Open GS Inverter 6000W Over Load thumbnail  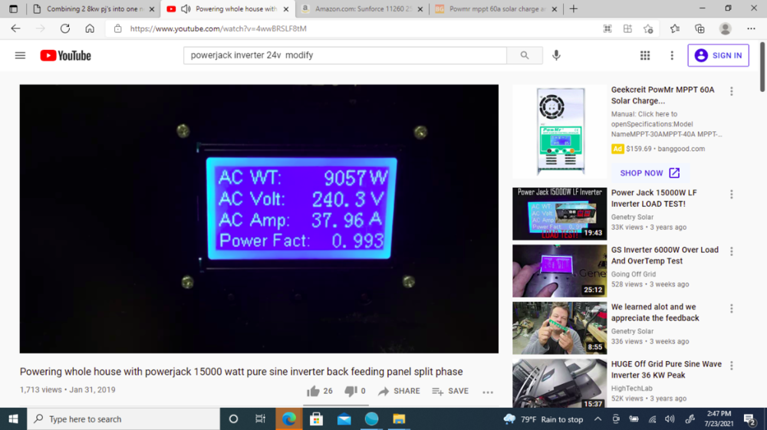tap(560, 271)
